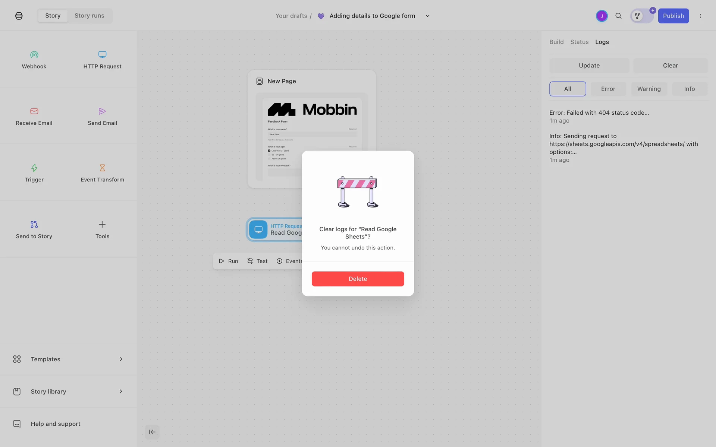
Task: Pick the Send Email action icon
Action: pos(102,111)
